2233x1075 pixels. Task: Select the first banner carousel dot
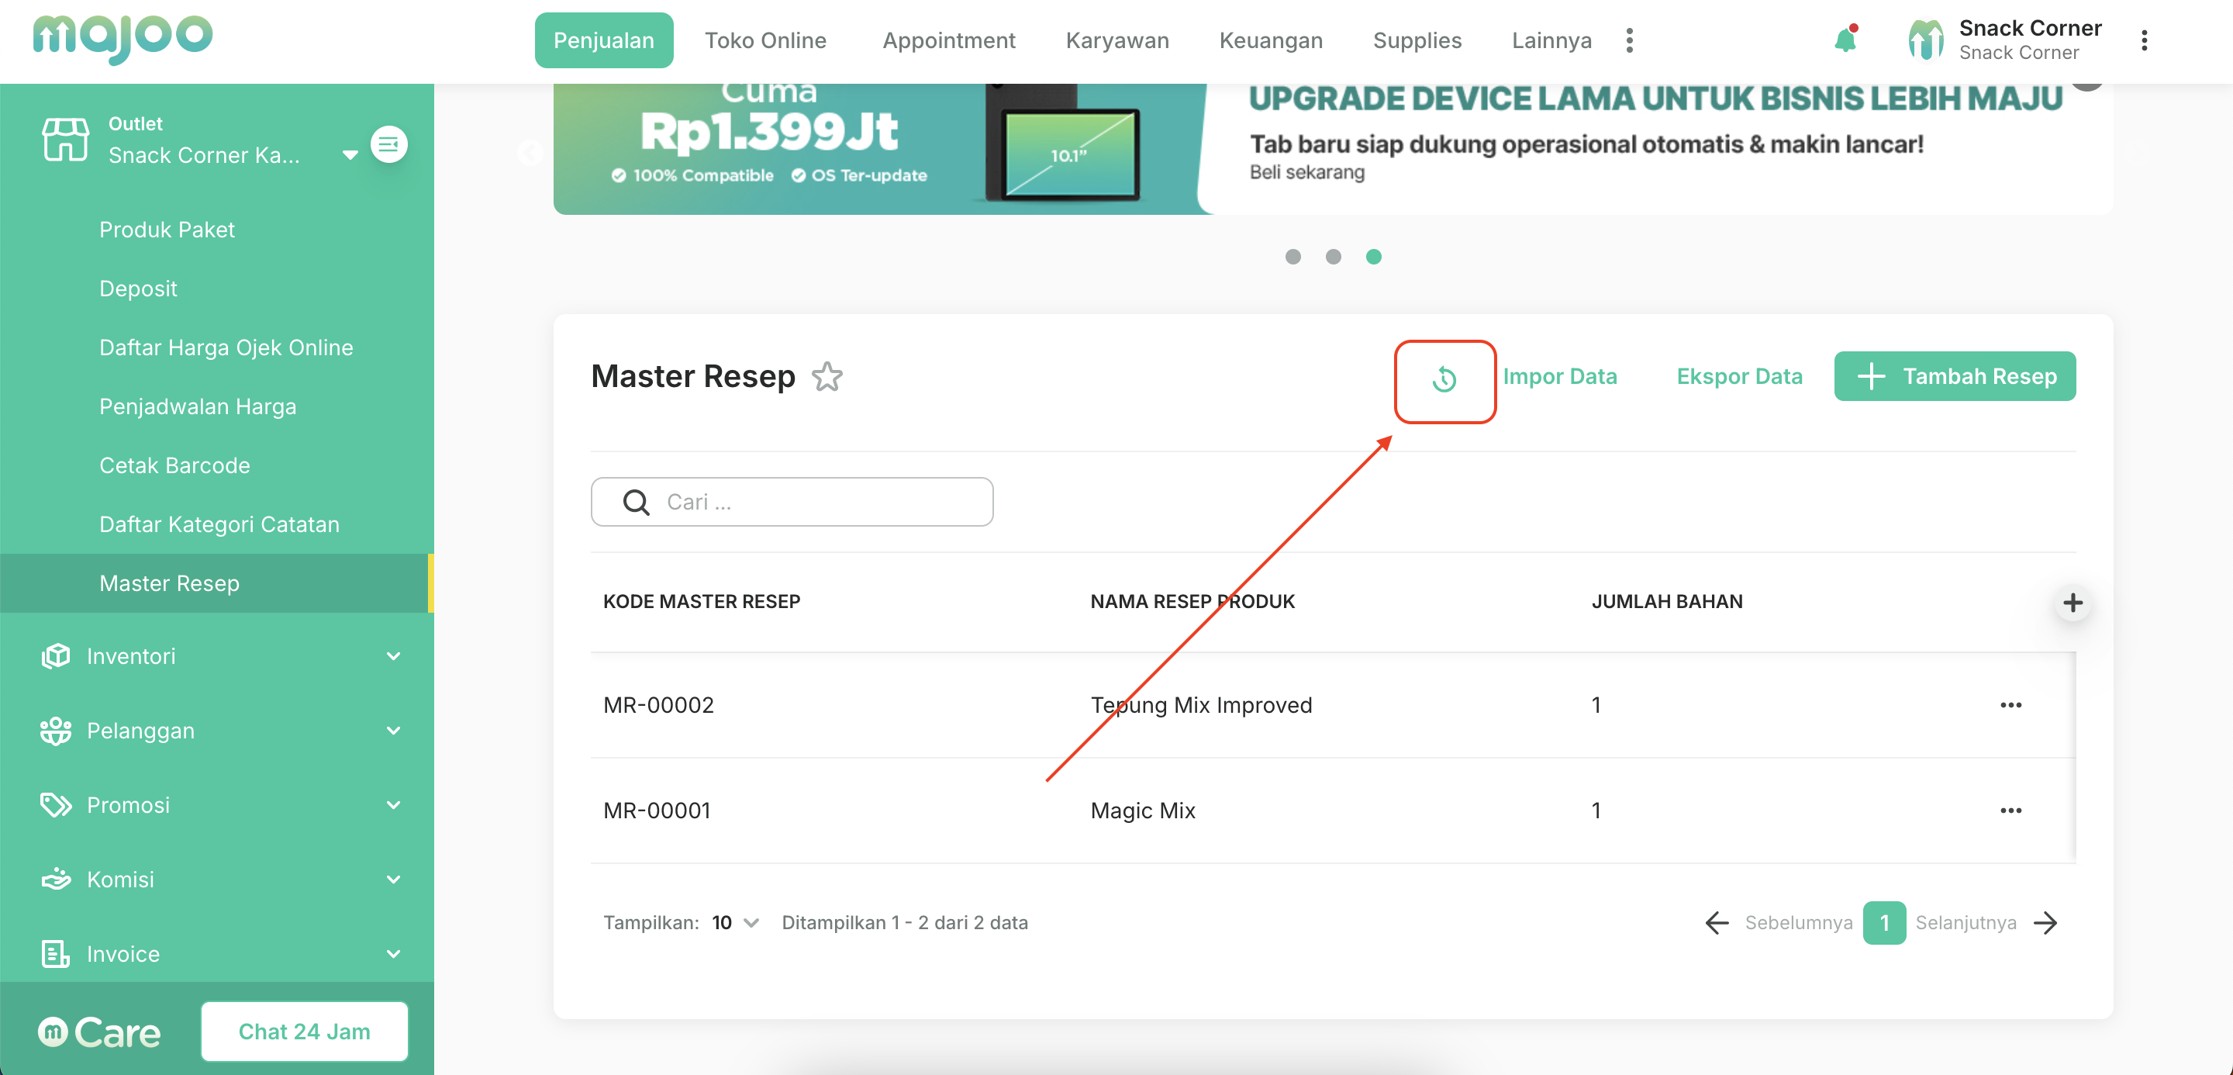point(1293,257)
